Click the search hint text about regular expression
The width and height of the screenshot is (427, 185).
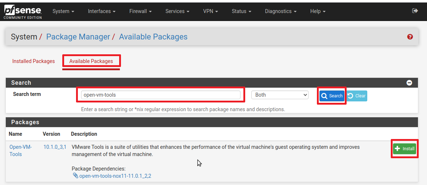(183, 109)
